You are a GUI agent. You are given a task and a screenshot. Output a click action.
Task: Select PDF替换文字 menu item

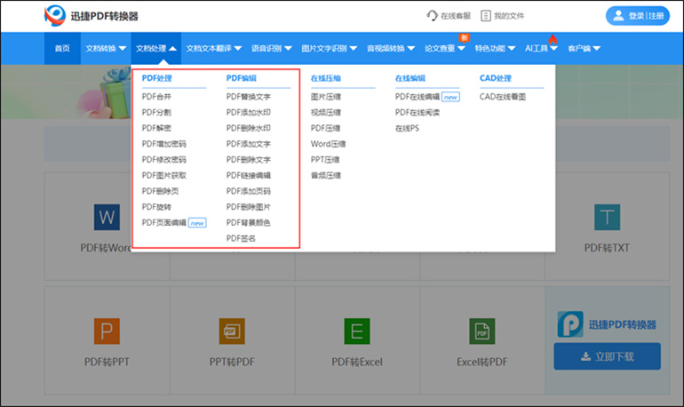[x=248, y=97]
